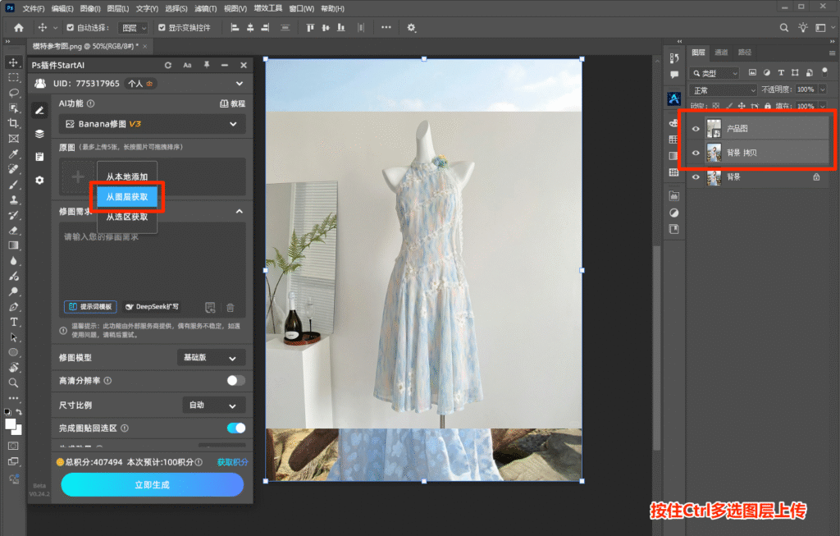Clear prompt with the trash icon
Image resolution: width=840 pixels, height=536 pixels.
(231, 307)
